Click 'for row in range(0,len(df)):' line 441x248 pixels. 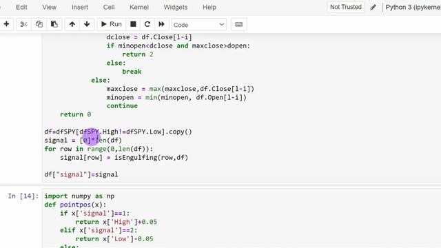tap(99, 149)
